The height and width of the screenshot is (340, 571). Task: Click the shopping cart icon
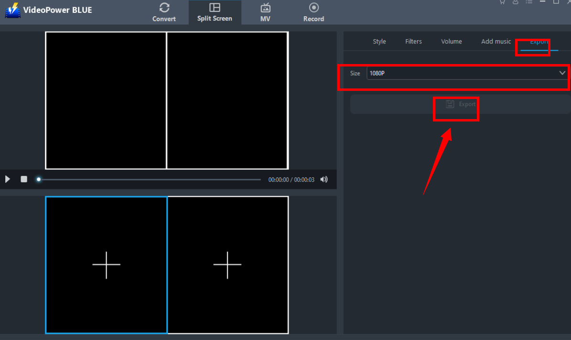pyautogui.click(x=502, y=2)
